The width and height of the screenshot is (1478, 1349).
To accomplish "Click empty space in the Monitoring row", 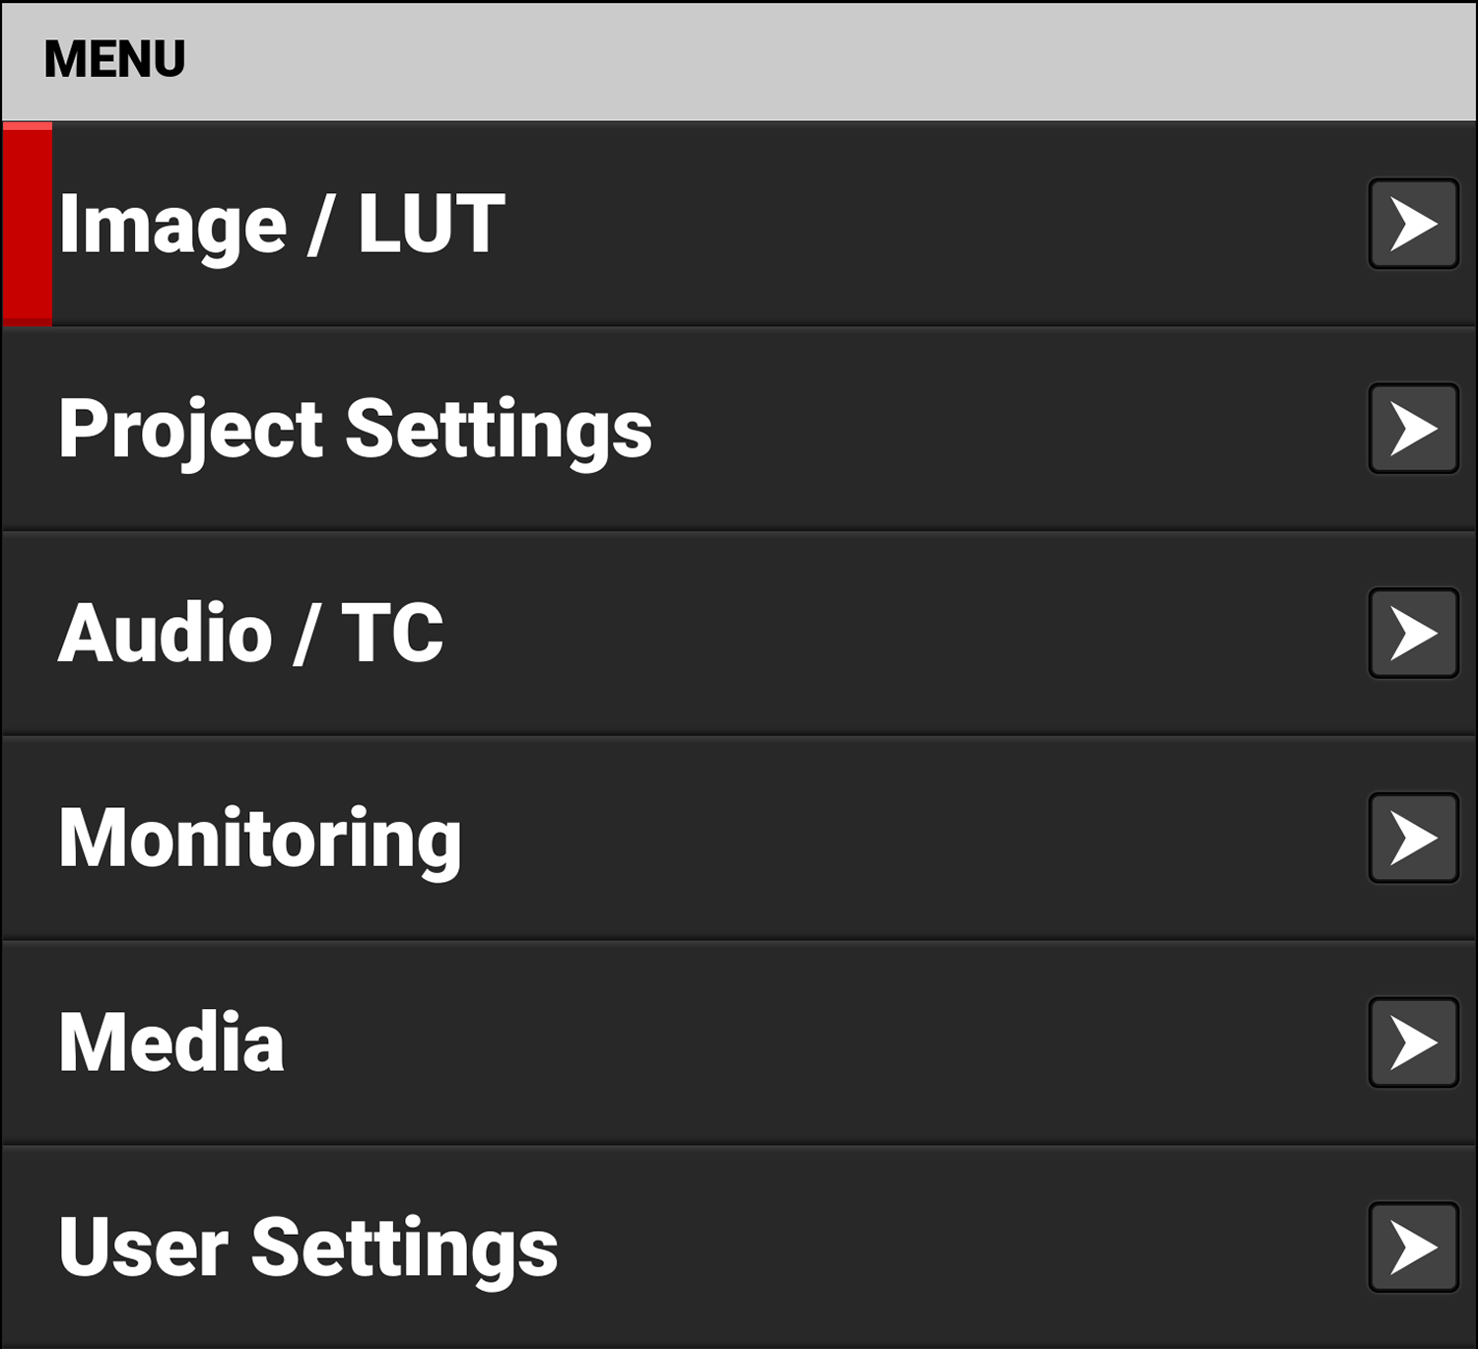I will tap(887, 839).
